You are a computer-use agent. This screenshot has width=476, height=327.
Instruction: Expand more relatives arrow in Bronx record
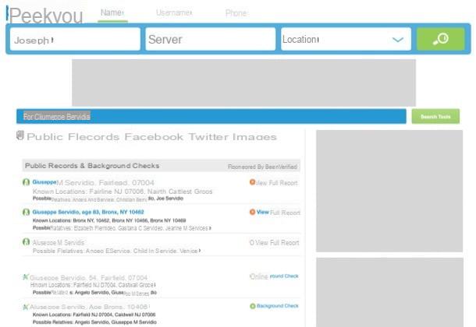(210, 227)
